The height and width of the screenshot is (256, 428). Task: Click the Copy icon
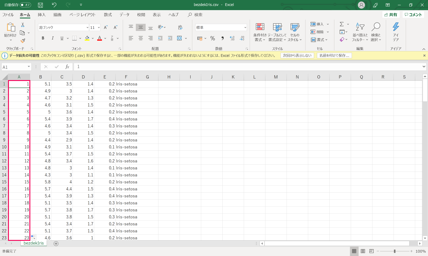pos(22,33)
